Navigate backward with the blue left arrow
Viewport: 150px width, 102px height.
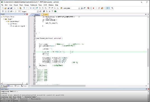point(31,8)
